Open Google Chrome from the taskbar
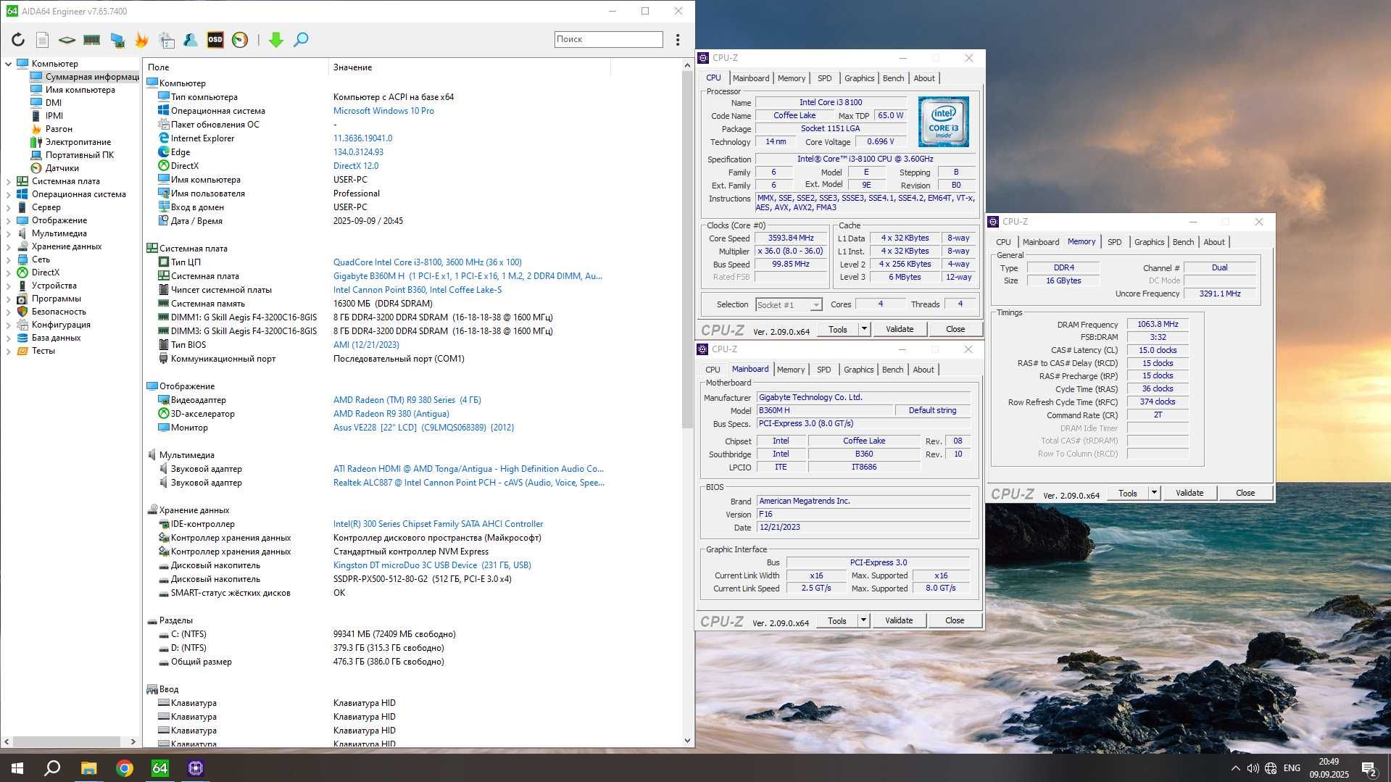Image resolution: width=1391 pixels, height=782 pixels. pyautogui.click(x=125, y=768)
